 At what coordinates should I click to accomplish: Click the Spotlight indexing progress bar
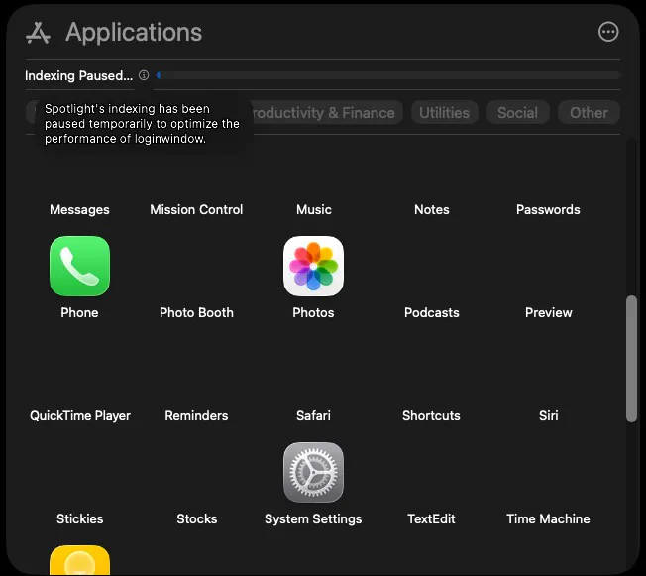[388, 75]
